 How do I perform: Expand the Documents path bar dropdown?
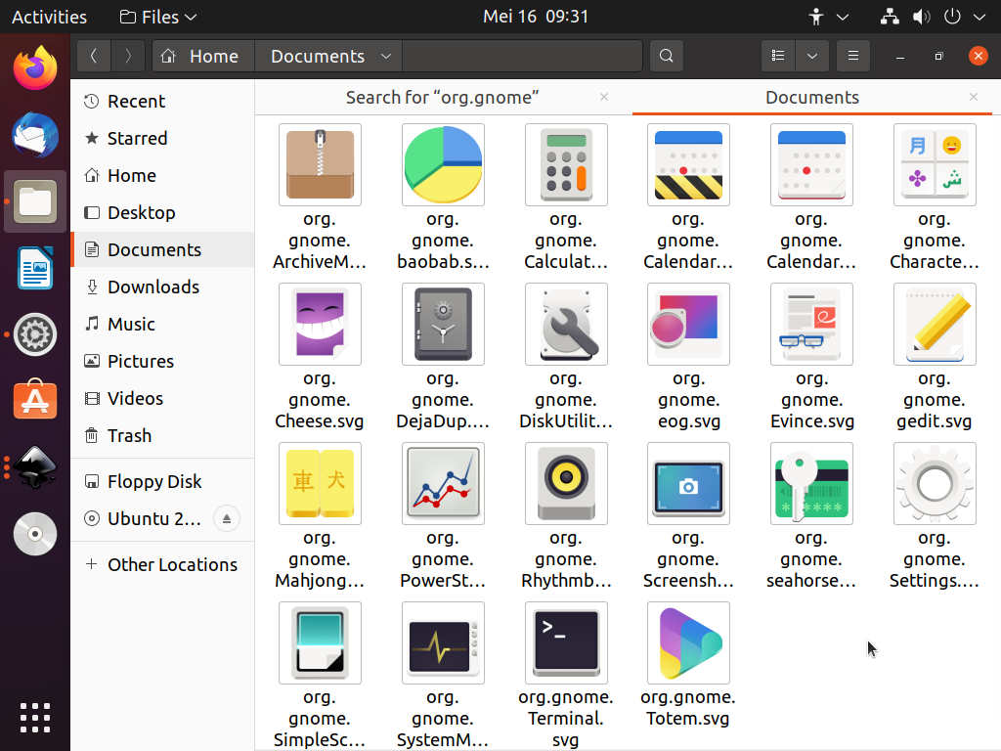[x=385, y=56]
